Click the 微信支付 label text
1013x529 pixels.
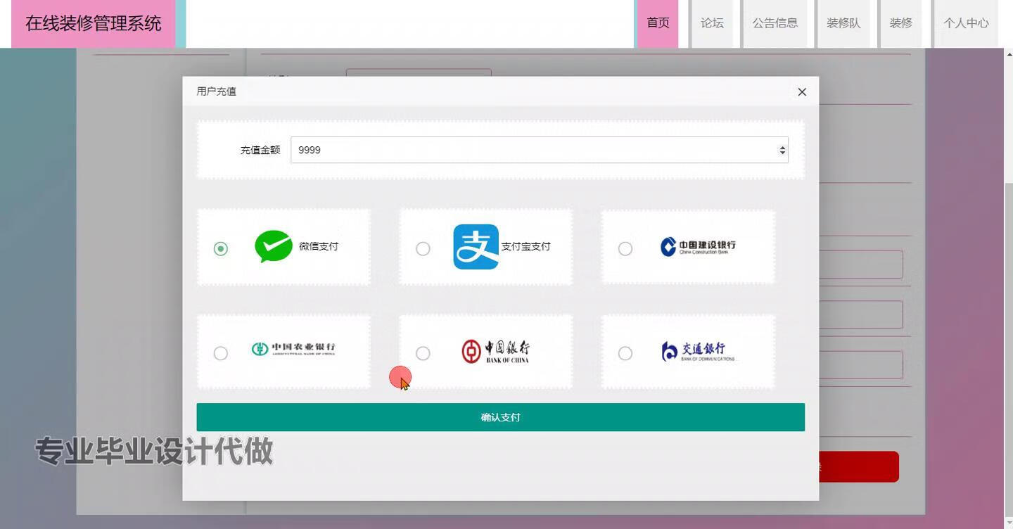click(319, 246)
